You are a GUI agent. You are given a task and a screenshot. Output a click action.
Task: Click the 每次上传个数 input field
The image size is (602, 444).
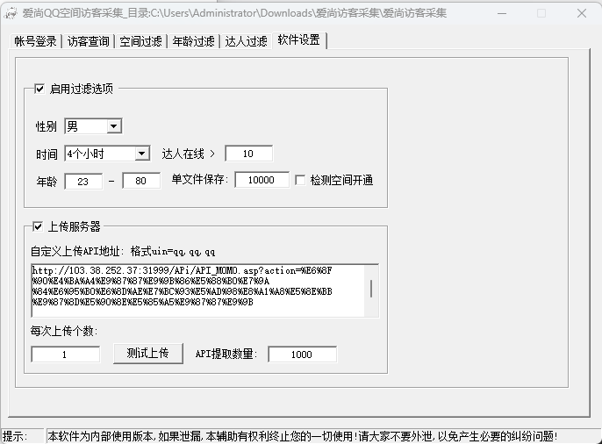click(x=66, y=354)
